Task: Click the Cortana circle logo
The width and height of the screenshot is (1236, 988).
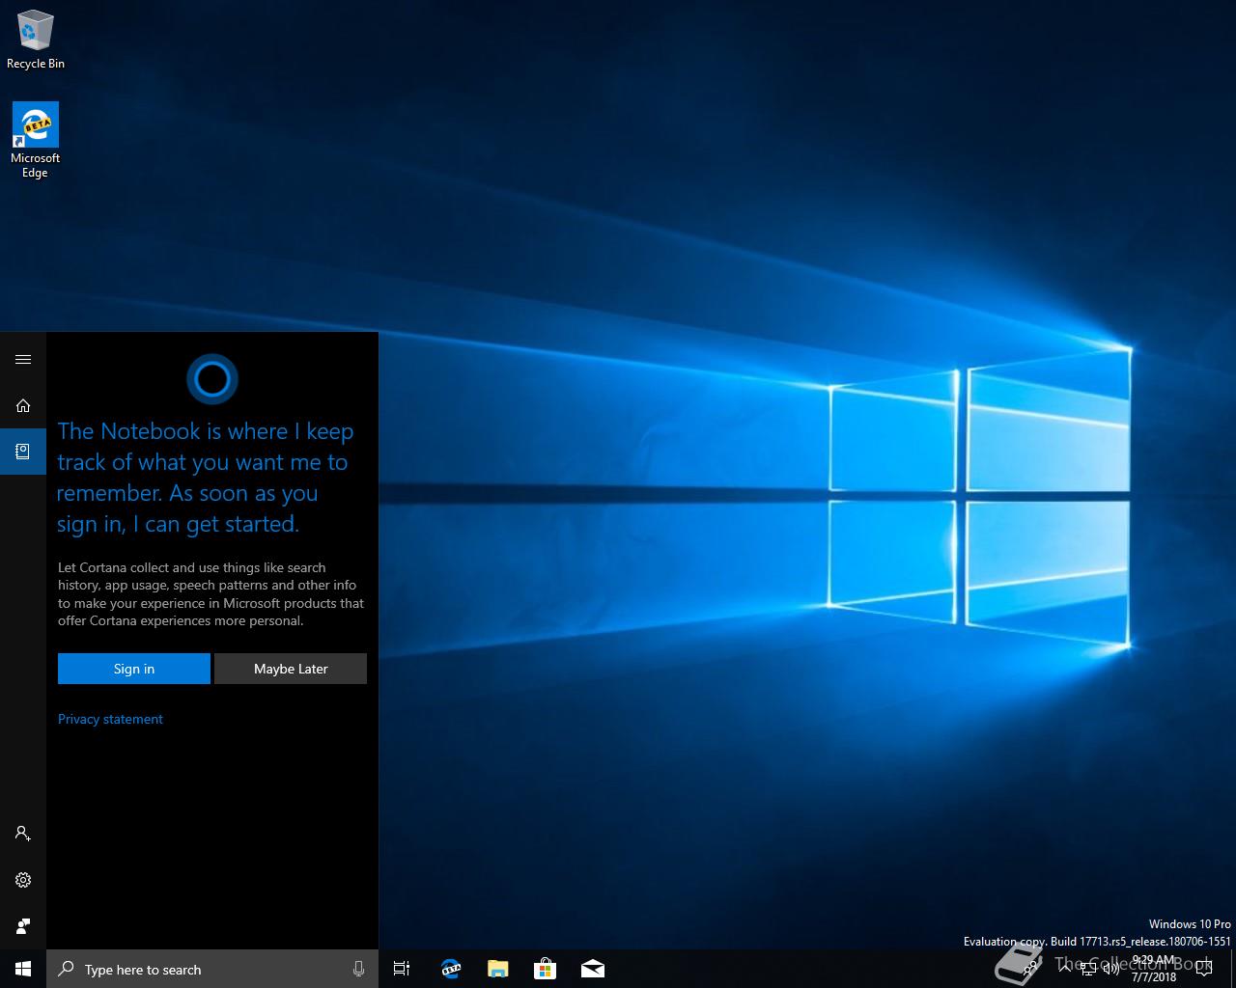Action: 212,379
